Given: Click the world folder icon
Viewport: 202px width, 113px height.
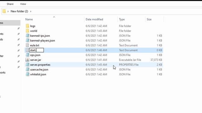Looking at the screenshot, I should [27, 31].
